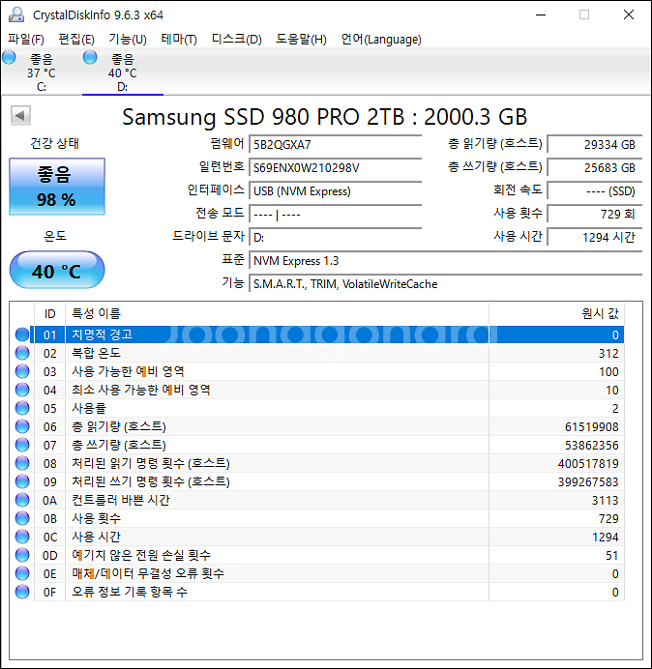Click status icon for 처리된 쓰기 명령 횟수 row
Screen dimensions: 652x669
click(22, 481)
